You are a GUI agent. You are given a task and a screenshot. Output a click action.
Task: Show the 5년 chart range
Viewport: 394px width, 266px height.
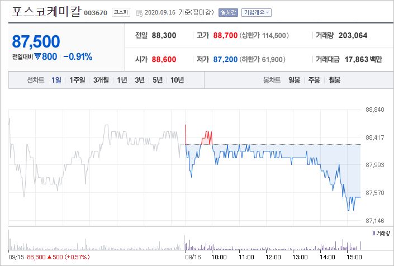tap(158, 80)
